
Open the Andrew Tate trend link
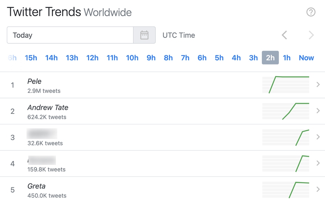[x=48, y=107]
